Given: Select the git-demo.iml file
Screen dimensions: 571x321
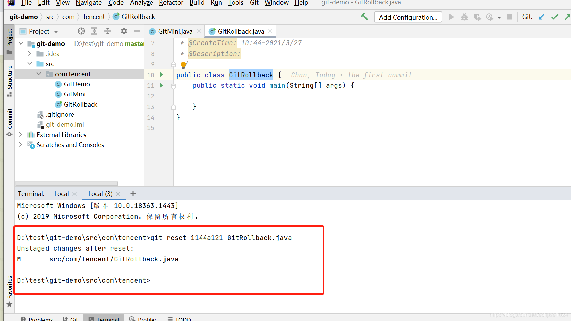Looking at the screenshot, I should coord(65,124).
